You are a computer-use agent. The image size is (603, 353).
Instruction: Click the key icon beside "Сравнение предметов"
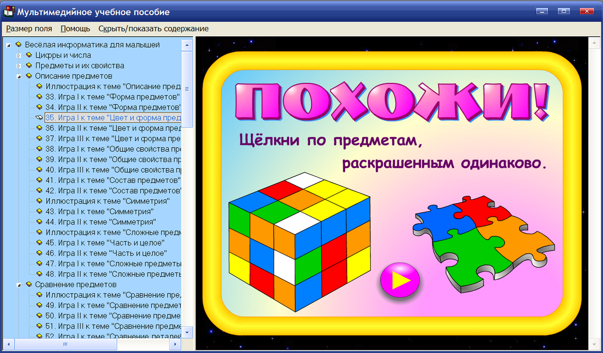[29, 284]
